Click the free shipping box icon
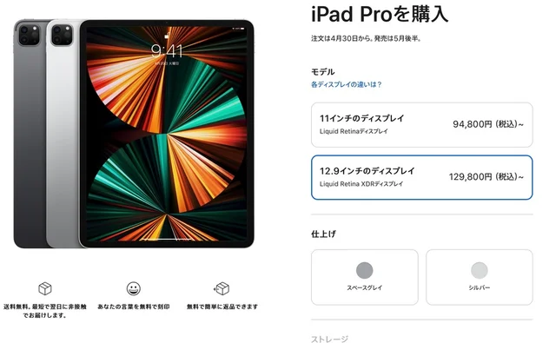 pyautogui.click(x=45, y=288)
